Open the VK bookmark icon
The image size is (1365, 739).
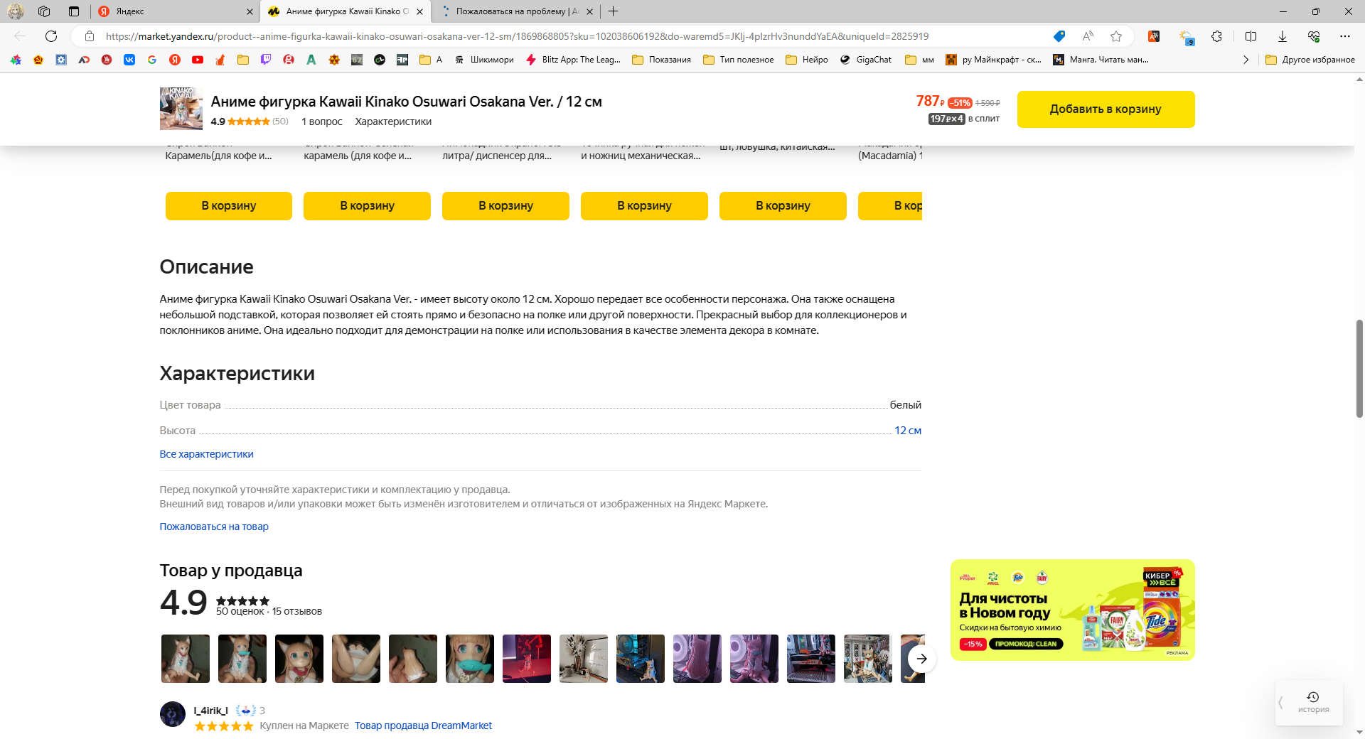[129, 60]
